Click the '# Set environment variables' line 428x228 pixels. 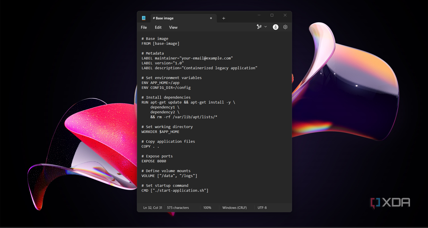[x=171, y=78]
